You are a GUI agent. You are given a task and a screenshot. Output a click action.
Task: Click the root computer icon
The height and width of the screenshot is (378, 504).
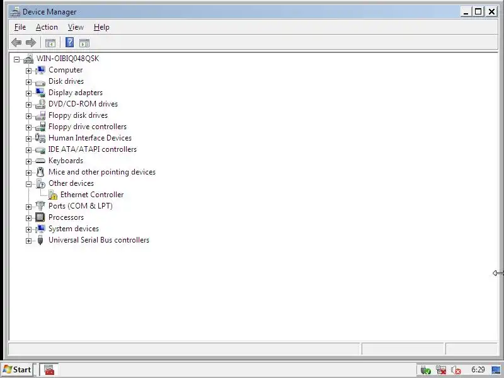click(x=28, y=59)
